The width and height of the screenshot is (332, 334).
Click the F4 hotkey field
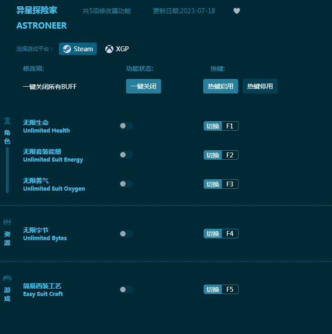(x=230, y=233)
